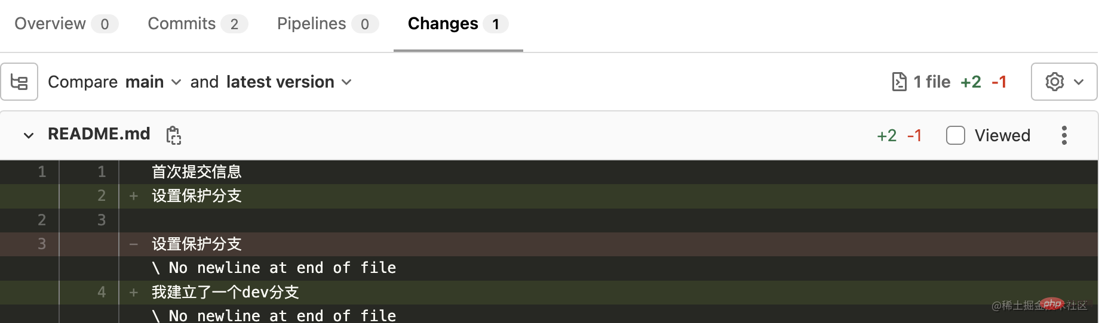Copy the README.md file path
This screenshot has height=323, width=1099.
(173, 135)
